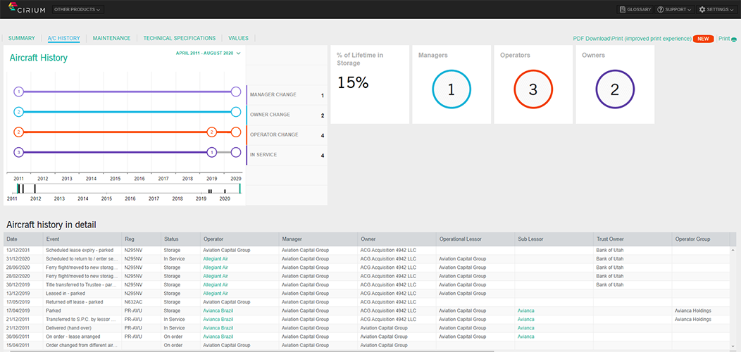Open Allegiant Air link in 31/12/2020 row
The image size is (741, 352).
216,259
